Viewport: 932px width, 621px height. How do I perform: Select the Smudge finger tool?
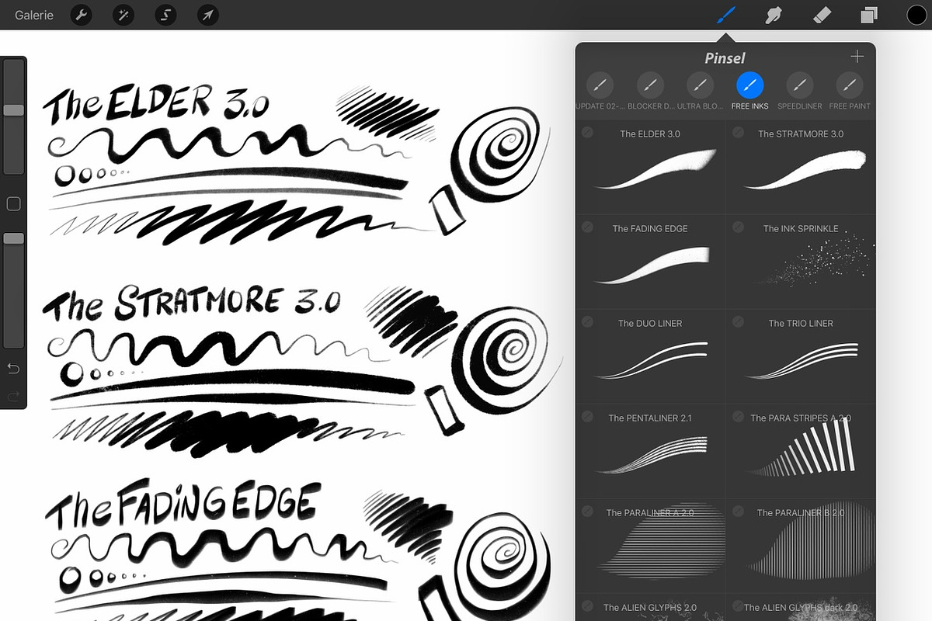pos(774,15)
